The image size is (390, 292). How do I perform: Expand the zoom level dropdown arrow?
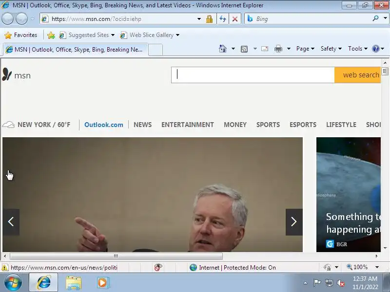[x=377, y=267]
